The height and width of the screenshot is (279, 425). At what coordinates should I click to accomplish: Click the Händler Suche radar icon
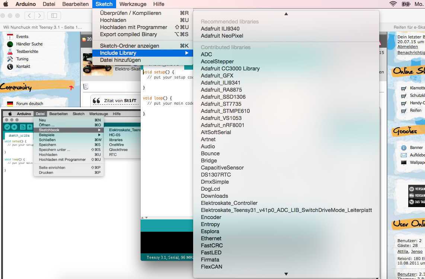(x=10, y=44)
